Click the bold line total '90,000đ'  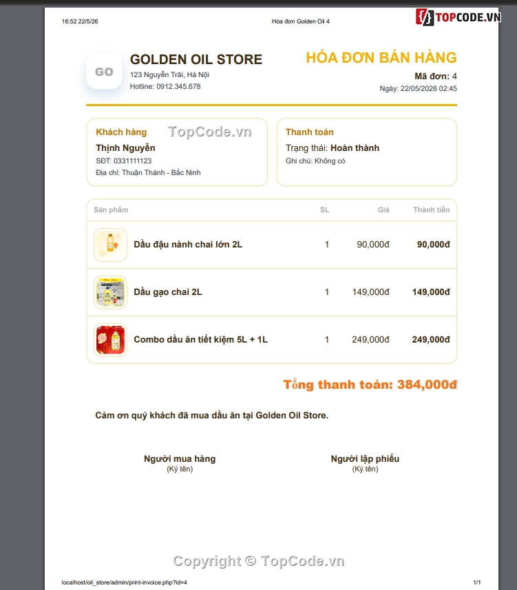pos(433,245)
